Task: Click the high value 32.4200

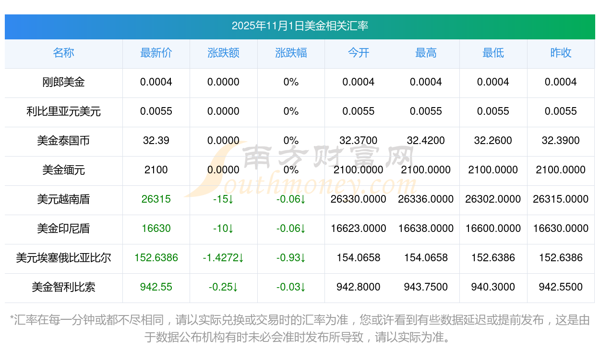Action: [x=426, y=141]
